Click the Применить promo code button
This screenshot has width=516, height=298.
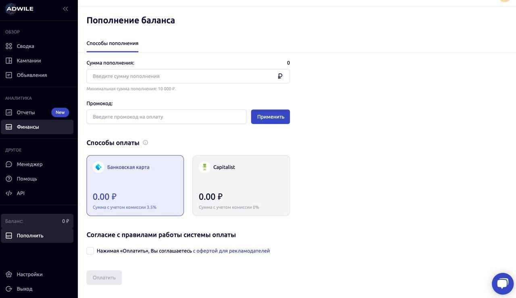pyautogui.click(x=270, y=117)
